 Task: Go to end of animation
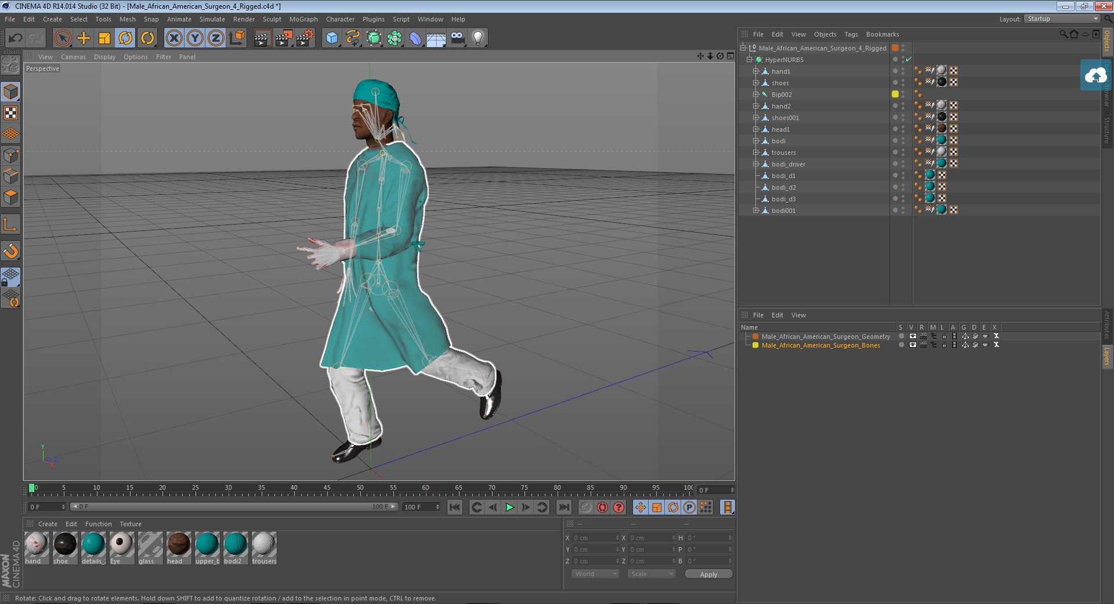pyautogui.click(x=563, y=508)
